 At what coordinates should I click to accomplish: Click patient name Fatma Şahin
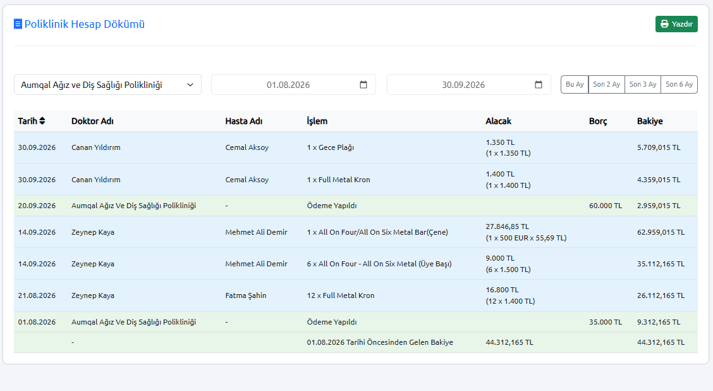tap(245, 295)
